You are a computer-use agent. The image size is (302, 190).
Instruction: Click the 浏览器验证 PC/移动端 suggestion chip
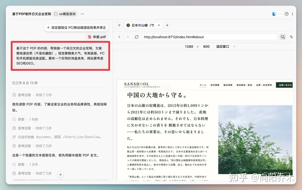pos(76,28)
